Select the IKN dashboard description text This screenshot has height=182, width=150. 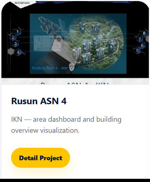[x=66, y=125]
